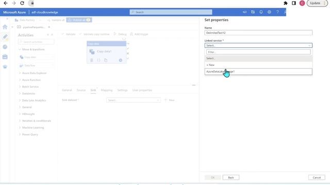Click the arrow icon on Copy data1
This screenshot has width=330, height=185.
pos(120,60)
